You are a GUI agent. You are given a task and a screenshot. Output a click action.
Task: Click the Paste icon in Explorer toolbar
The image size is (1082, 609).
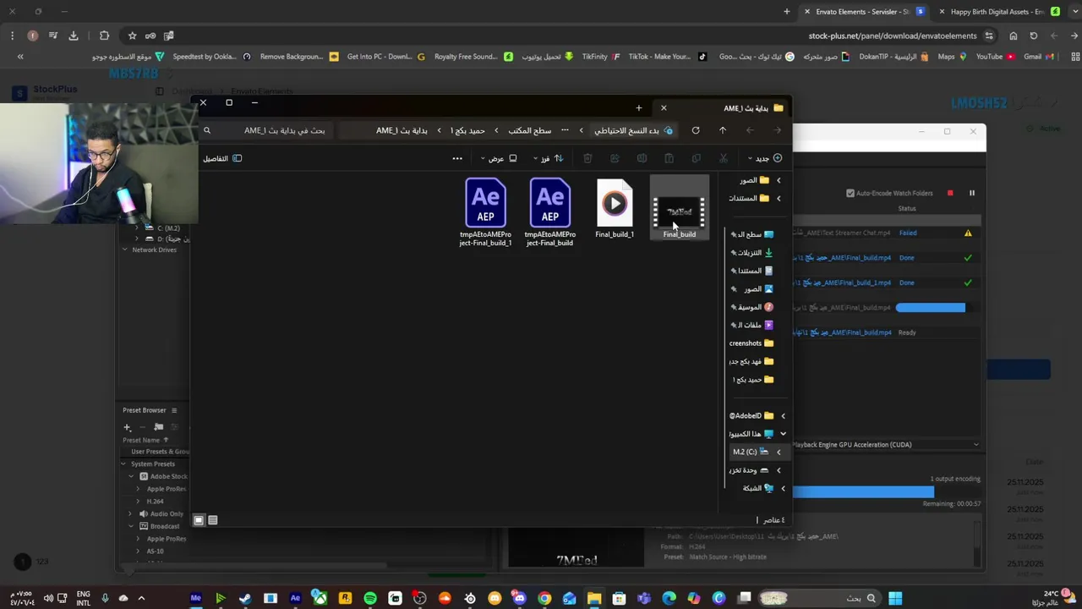click(669, 158)
